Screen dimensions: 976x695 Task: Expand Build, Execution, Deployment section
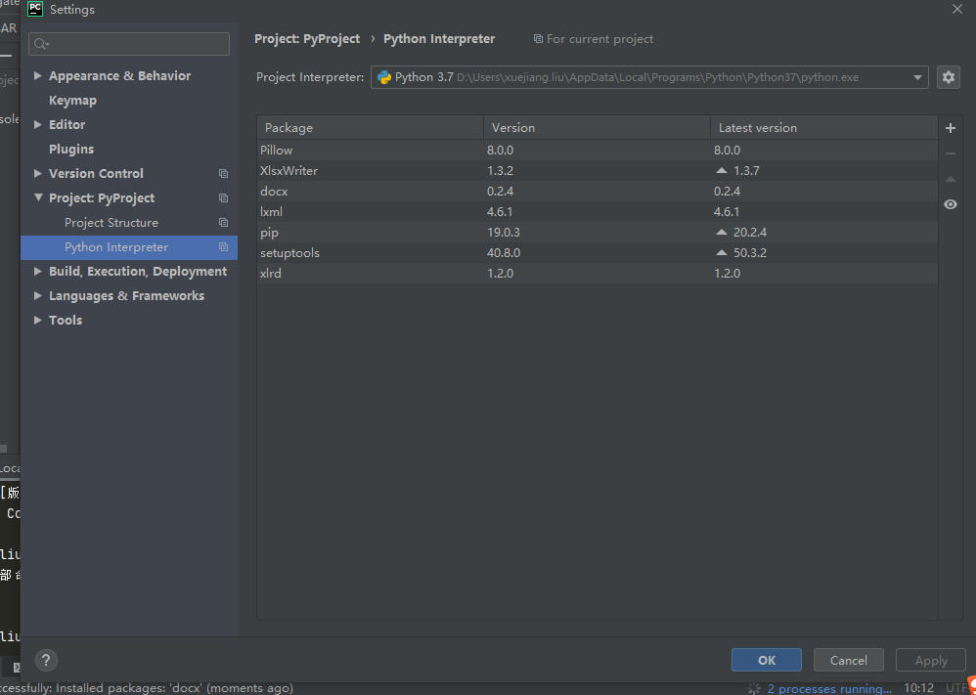(x=38, y=272)
